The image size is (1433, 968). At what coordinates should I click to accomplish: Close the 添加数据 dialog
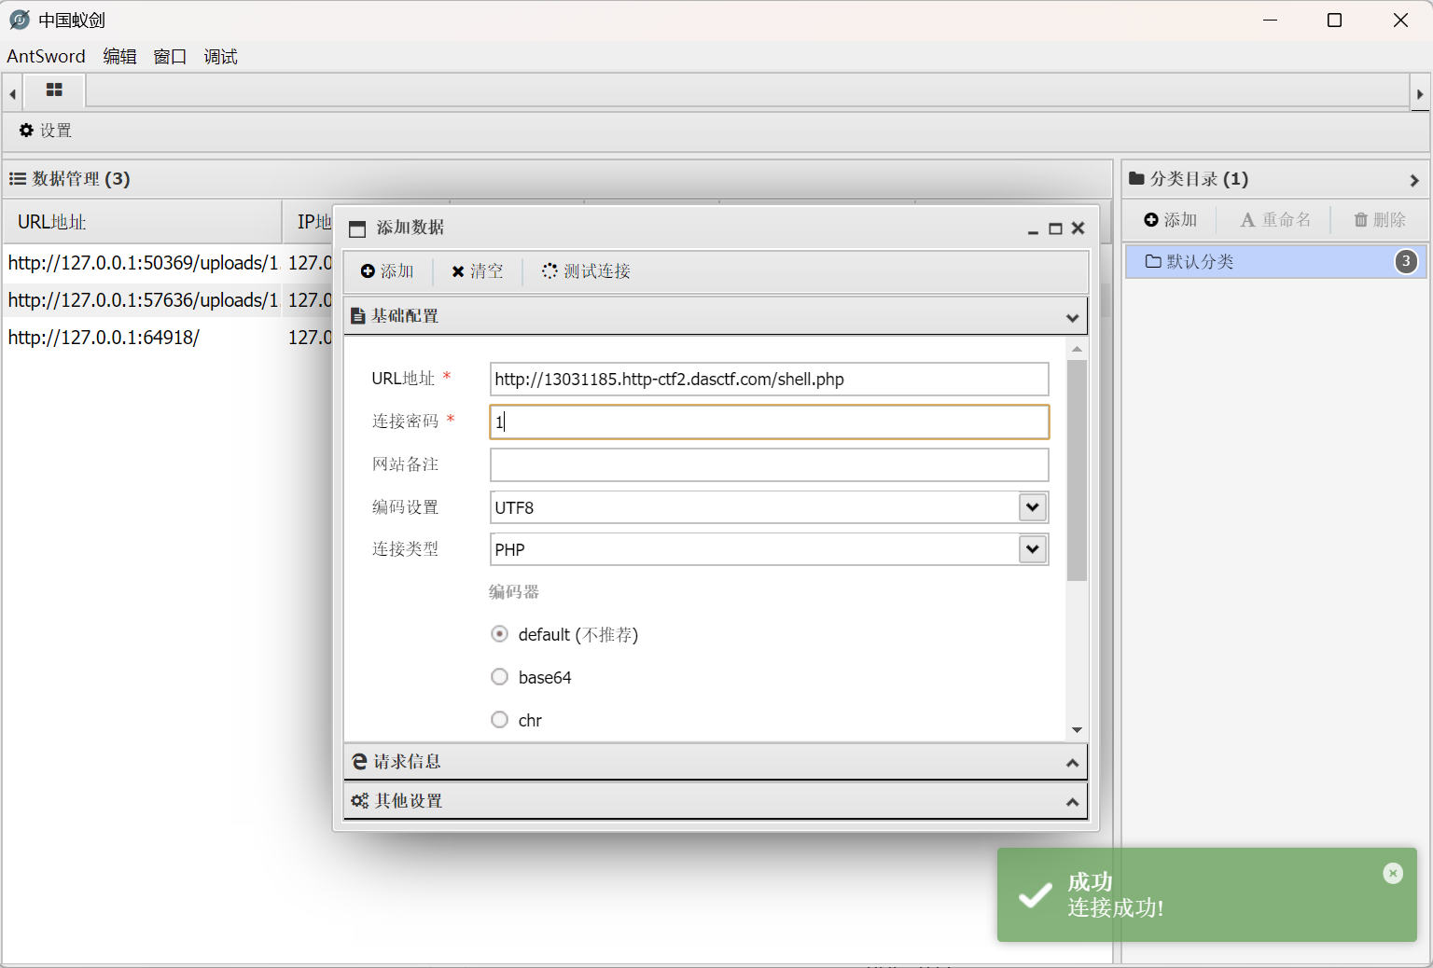click(x=1078, y=228)
